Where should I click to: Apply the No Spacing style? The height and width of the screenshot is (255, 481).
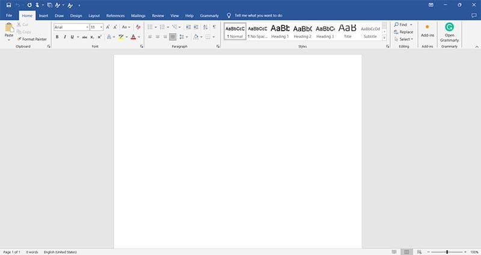tap(257, 31)
